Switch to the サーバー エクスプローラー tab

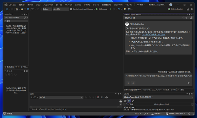click(21, 67)
